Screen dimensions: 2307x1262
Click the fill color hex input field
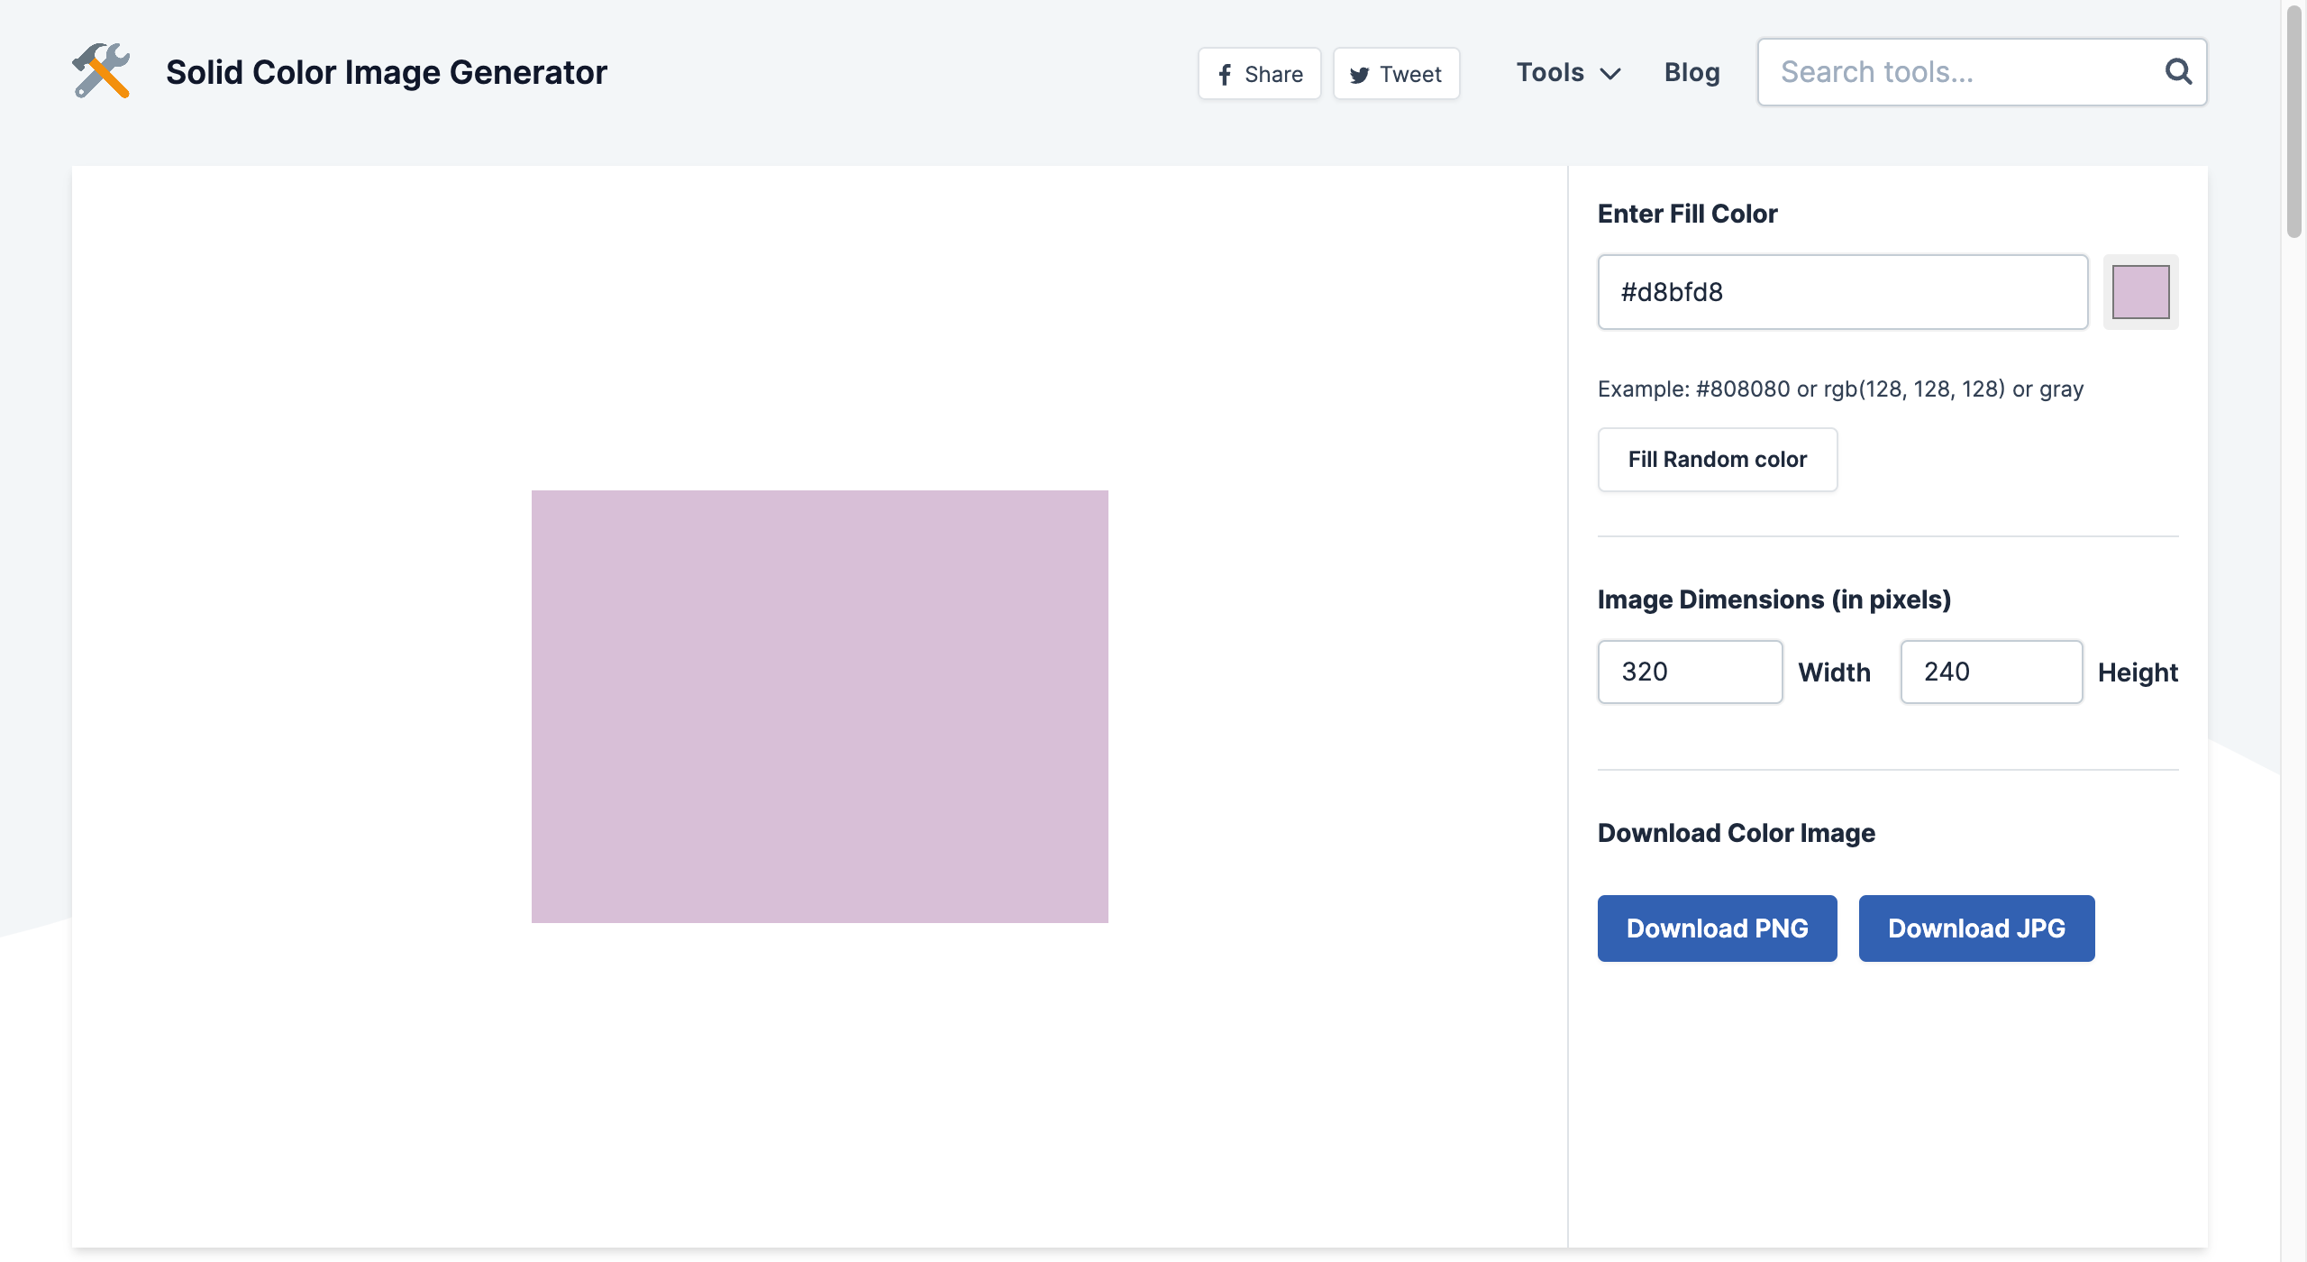(x=1842, y=292)
